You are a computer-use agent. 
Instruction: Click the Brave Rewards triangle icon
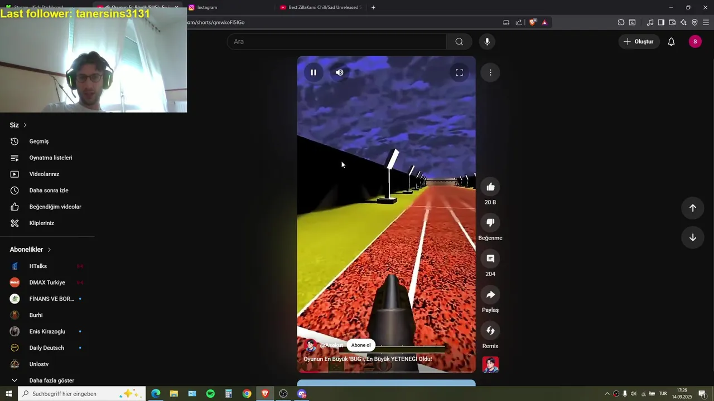pos(544,22)
